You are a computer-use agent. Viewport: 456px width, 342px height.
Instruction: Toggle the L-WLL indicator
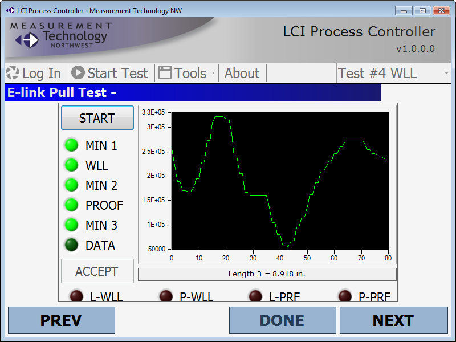pyautogui.click(x=76, y=295)
